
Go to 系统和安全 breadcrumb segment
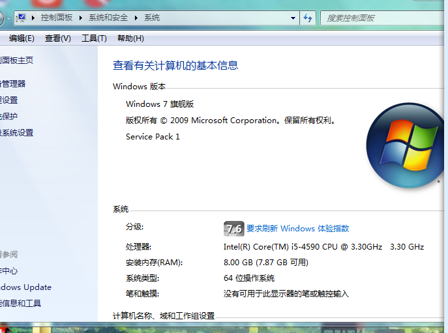click(108, 18)
